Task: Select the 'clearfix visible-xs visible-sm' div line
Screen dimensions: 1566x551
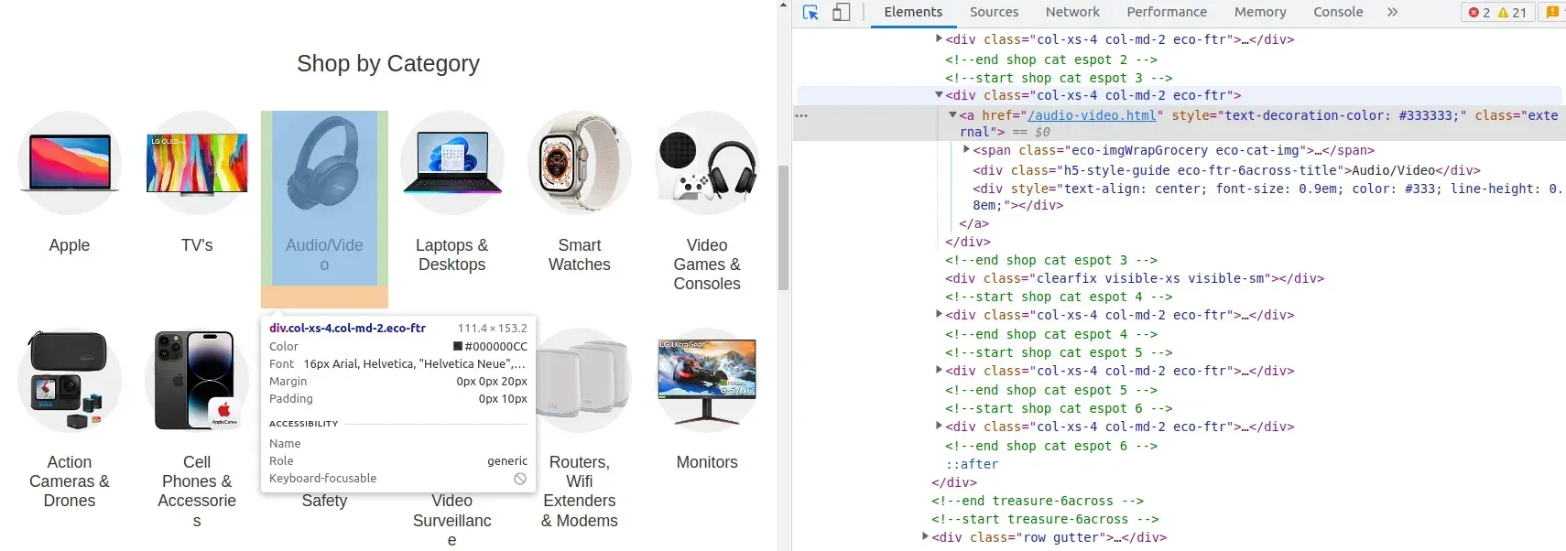Action: [1135, 278]
